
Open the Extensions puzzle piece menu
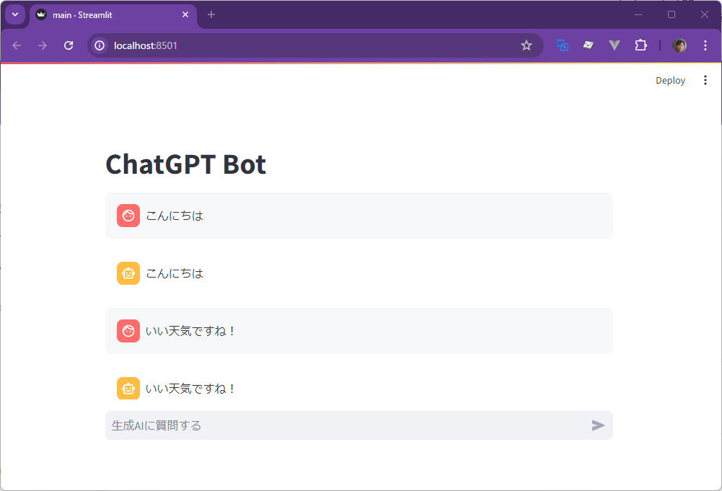[640, 45]
